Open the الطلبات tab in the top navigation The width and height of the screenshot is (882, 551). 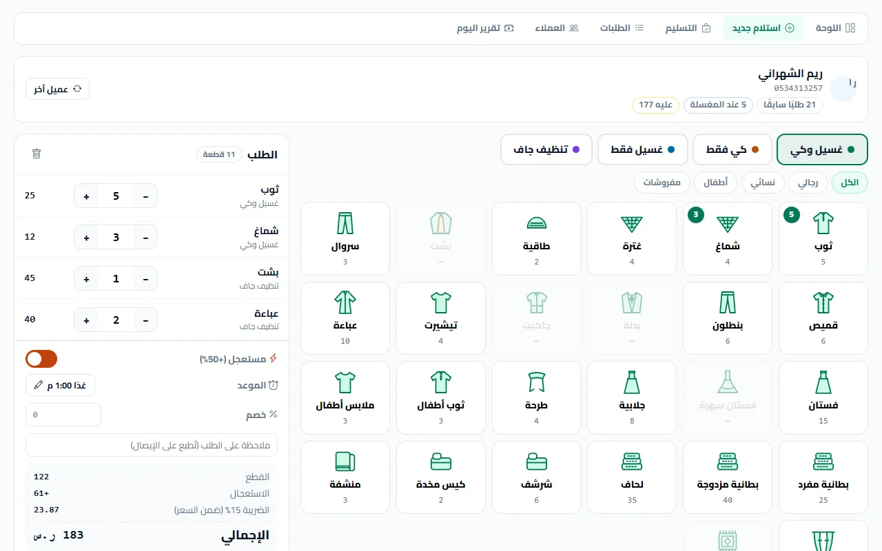pos(622,28)
